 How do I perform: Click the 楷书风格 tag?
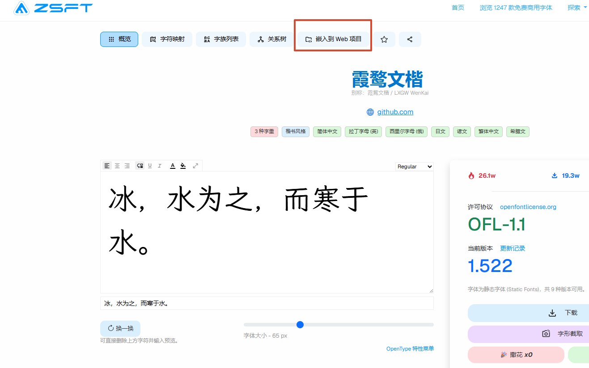[x=296, y=132]
